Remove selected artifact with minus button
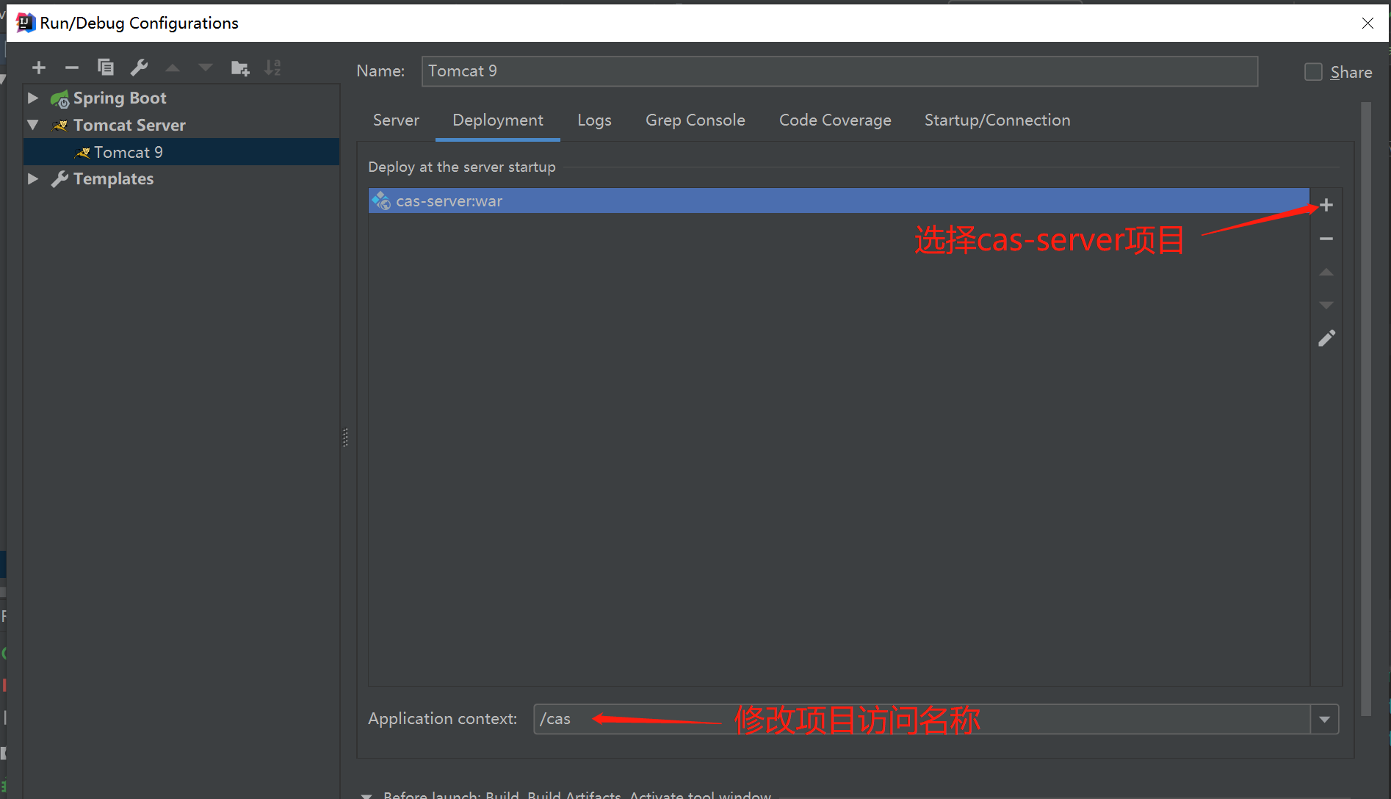 point(1326,239)
